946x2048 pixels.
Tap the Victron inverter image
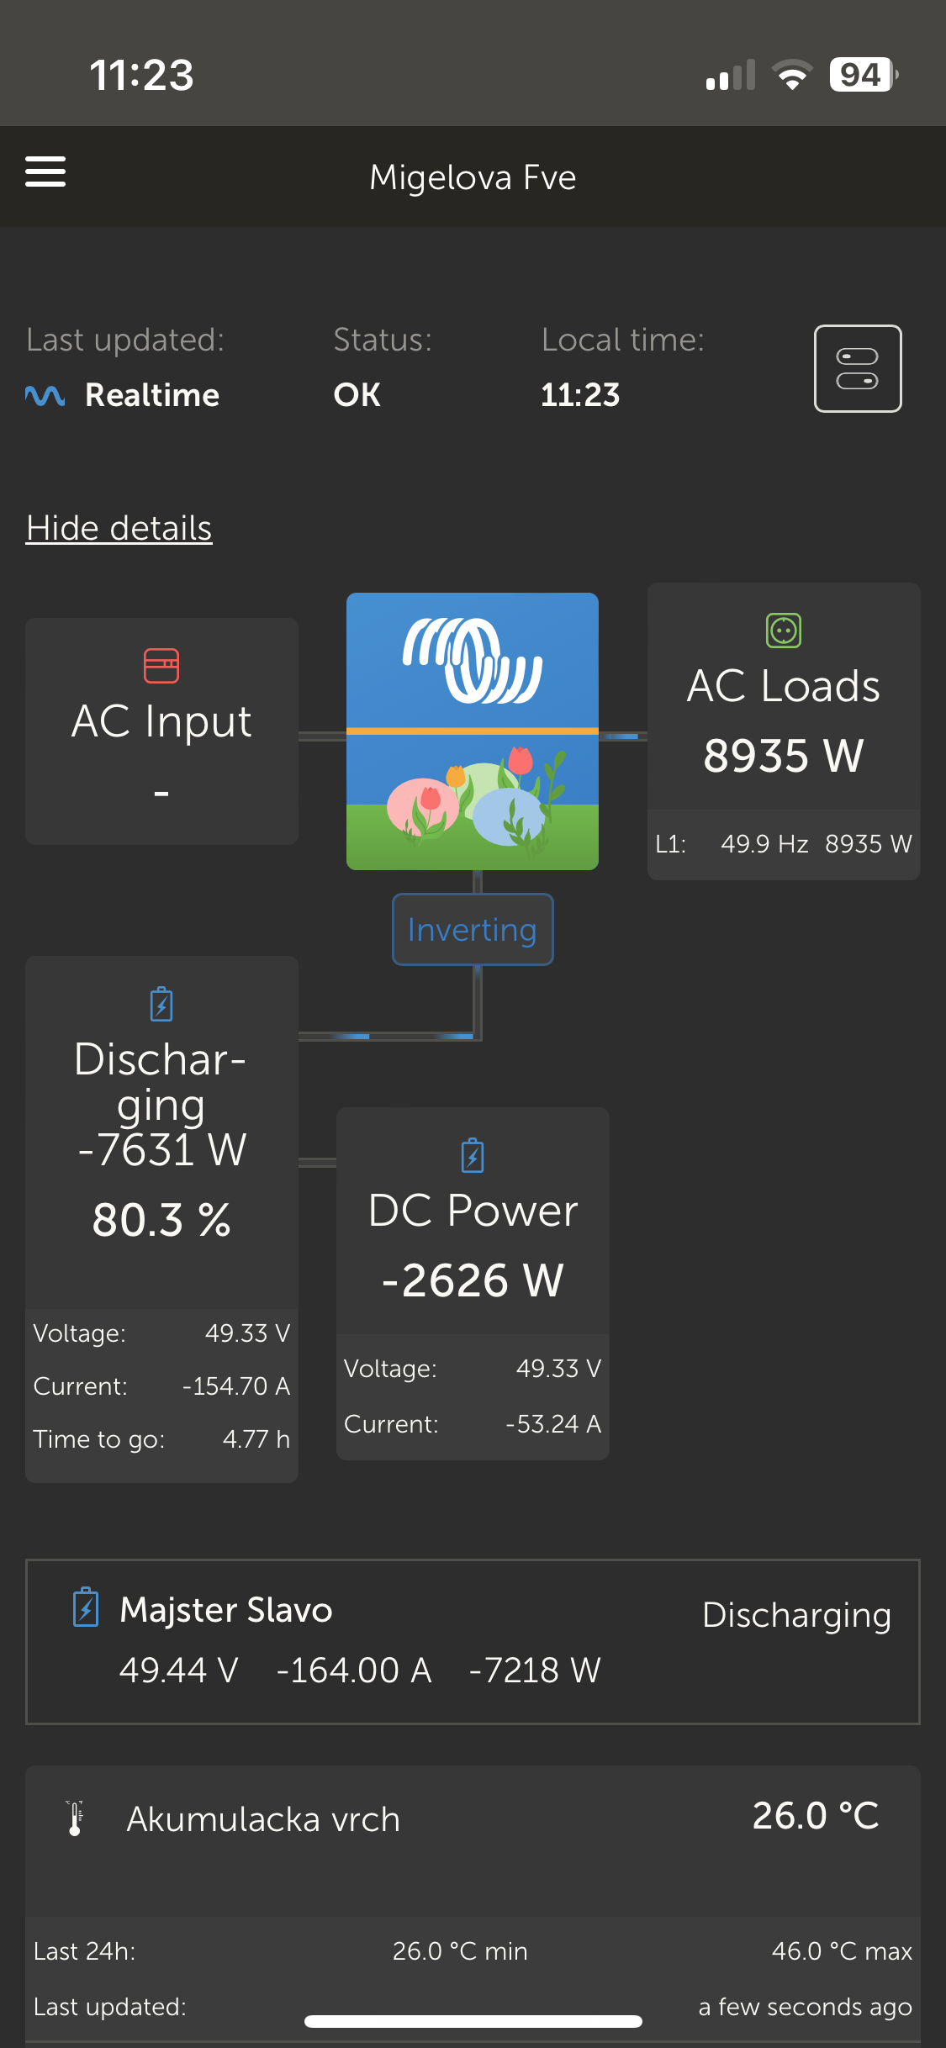(x=473, y=731)
